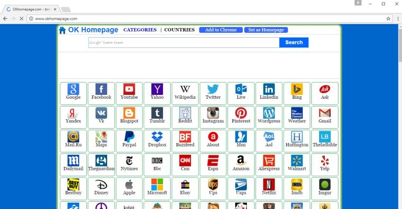Screen dimensions: 402x209
Task: Open the Msn butterfly tile
Action: pyautogui.click(x=241, y=141)
